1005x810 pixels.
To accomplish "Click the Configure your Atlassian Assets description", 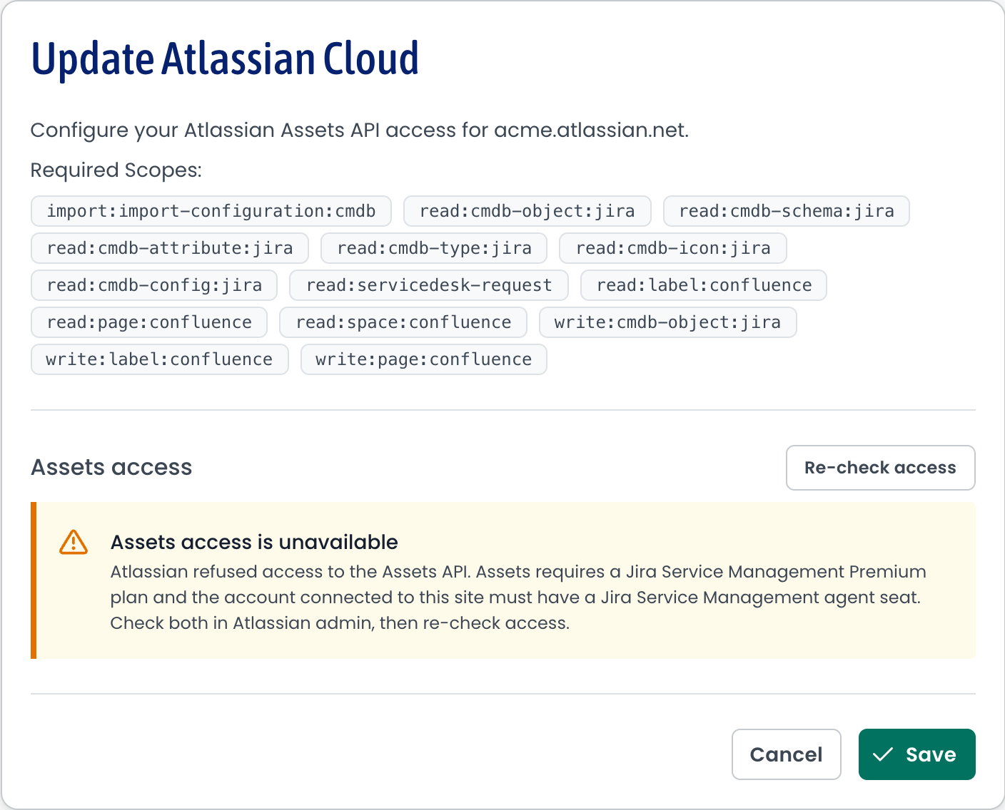I will click(x=360, y=130).
